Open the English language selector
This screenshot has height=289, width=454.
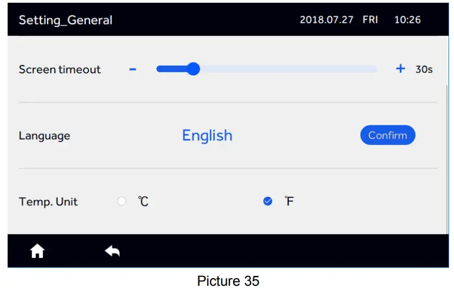pyautogui.click(x=207, y=135)
